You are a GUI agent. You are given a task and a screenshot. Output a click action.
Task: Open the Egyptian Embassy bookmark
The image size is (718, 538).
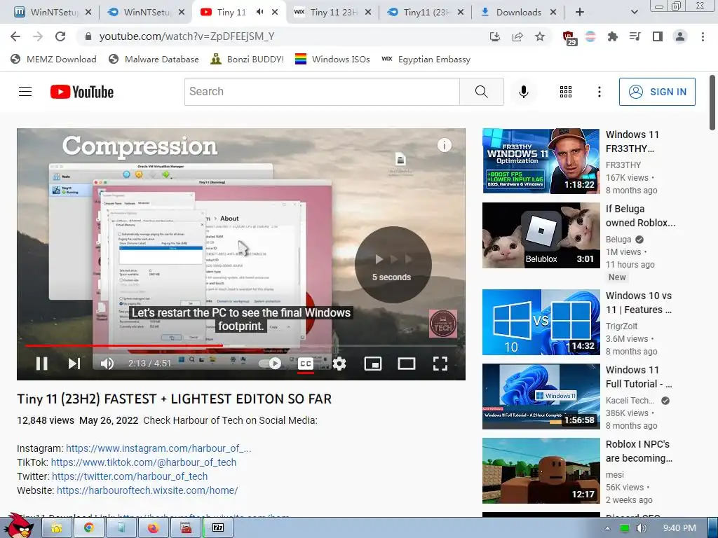(426, 59)
